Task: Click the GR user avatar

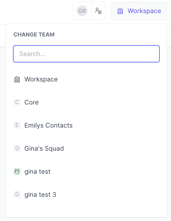Action: tap(82, 11)
